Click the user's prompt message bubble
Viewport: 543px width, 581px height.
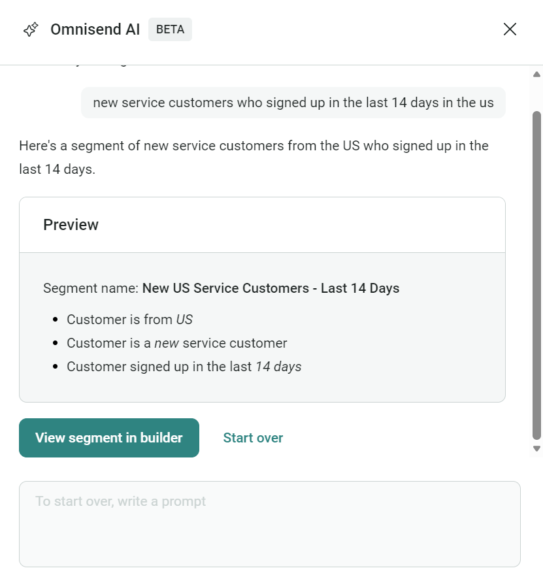(293, 103)
